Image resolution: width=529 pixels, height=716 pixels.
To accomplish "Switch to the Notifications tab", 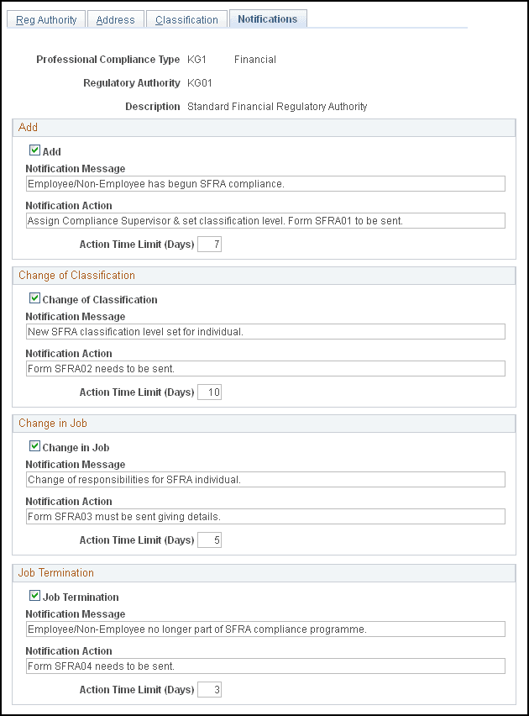I will tap(267, 18).
